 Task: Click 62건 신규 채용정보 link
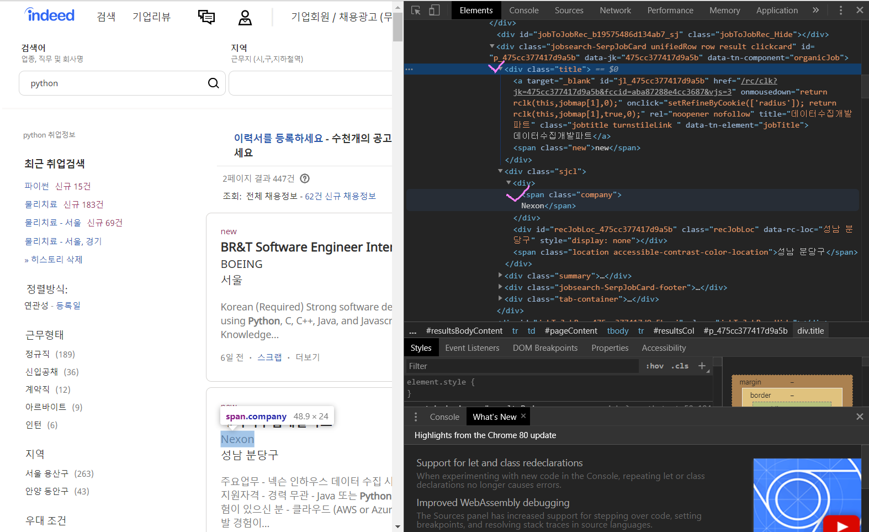pos(340,196)
